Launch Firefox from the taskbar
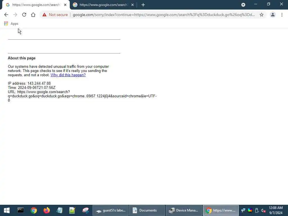Viewport: 288px width, 216px height. (x=47, y=210)
